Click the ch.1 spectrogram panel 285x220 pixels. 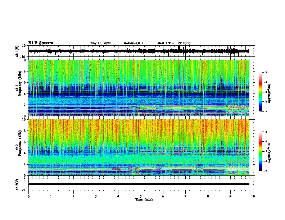click(x=139, y=88)
